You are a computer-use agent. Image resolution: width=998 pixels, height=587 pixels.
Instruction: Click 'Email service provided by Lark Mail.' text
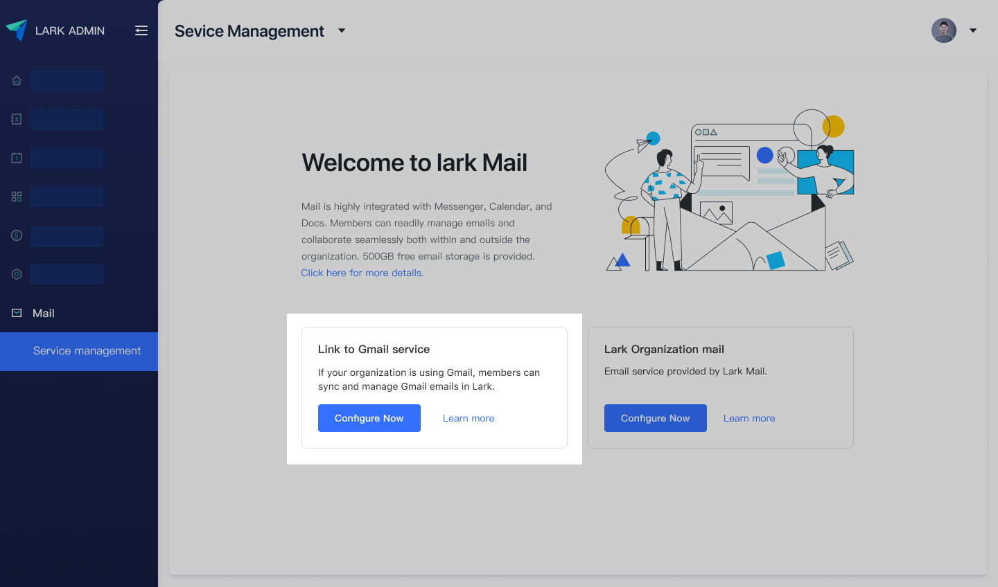(685, 371)
